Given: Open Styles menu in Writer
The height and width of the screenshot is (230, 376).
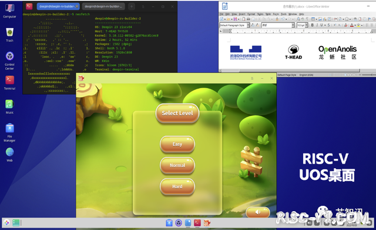Looking at the screenshot, I should click(x=260, y=14).
